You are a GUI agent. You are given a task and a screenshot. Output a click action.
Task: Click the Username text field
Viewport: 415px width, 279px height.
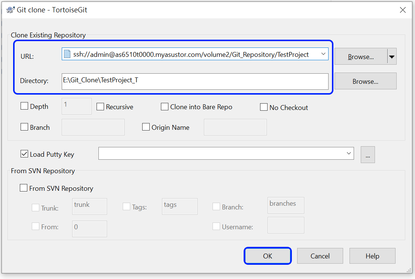tap(286, 225)
